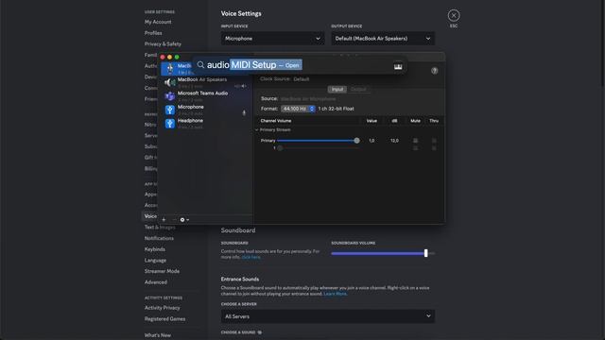
Task: Click the default input mic indicator beside Microphone
Action: pyautogui.click(x=244, y=113)
